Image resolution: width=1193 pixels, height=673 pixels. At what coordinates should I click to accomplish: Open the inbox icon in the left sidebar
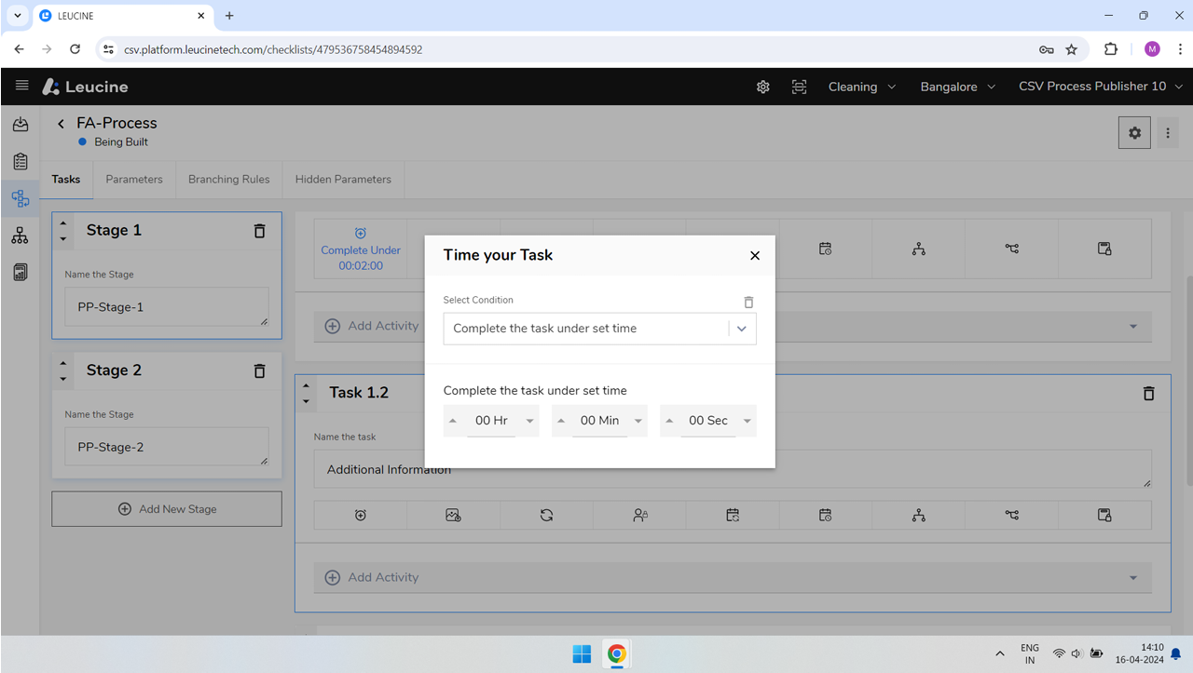point(20,124)
